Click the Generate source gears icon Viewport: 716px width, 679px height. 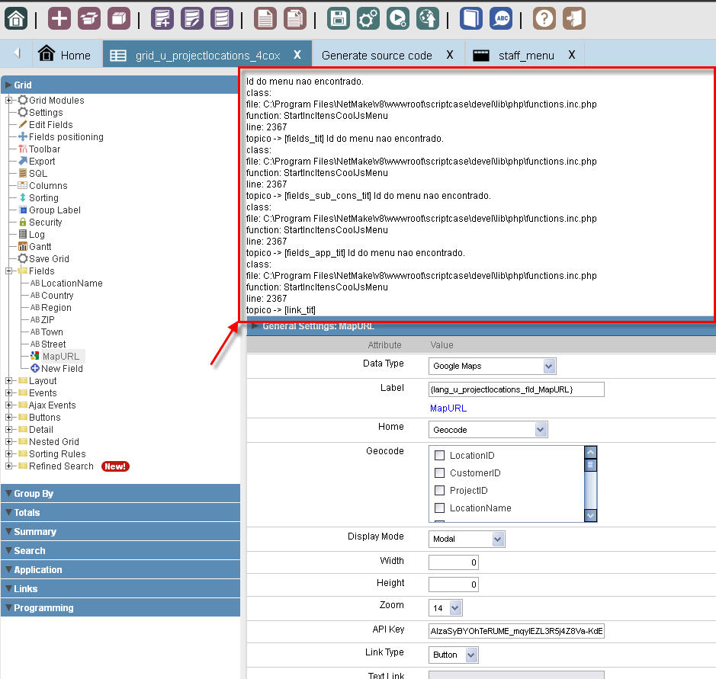[x=368, y=19]
